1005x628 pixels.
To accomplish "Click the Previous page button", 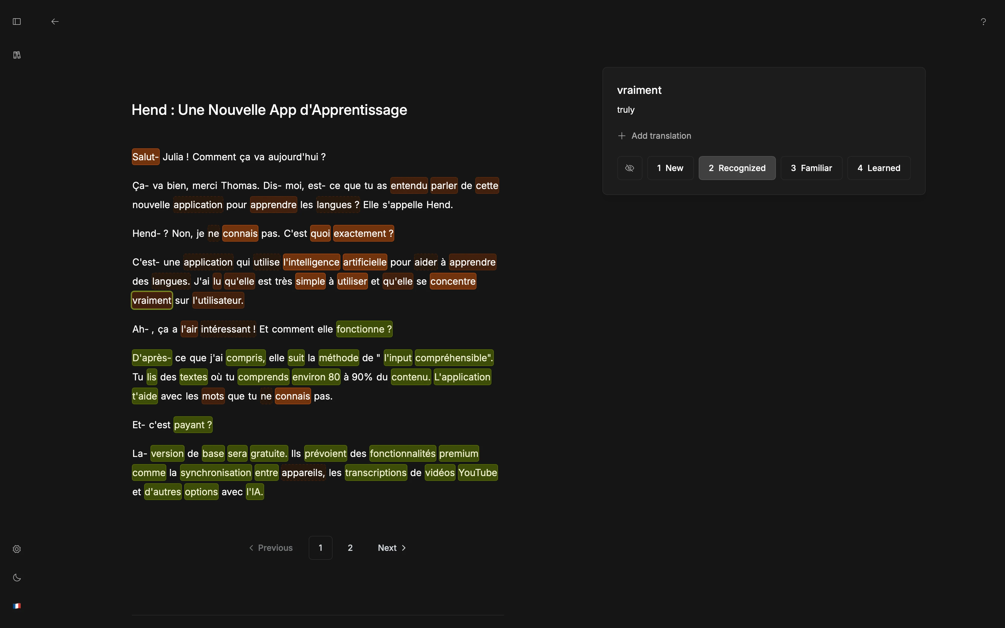I will click(271, 548).
